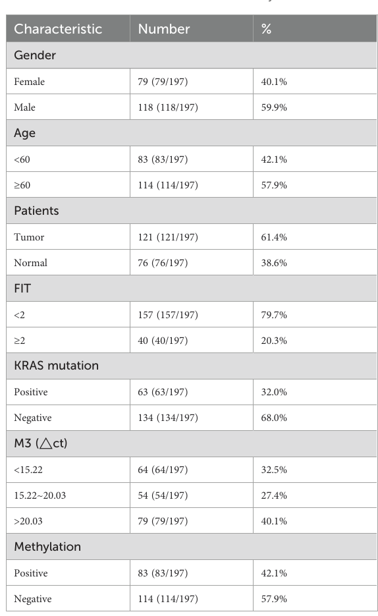Click the 118 (118/197) Male count cell
The width and height of the screenshot is (378, 616).
click(x=168, y=107)
